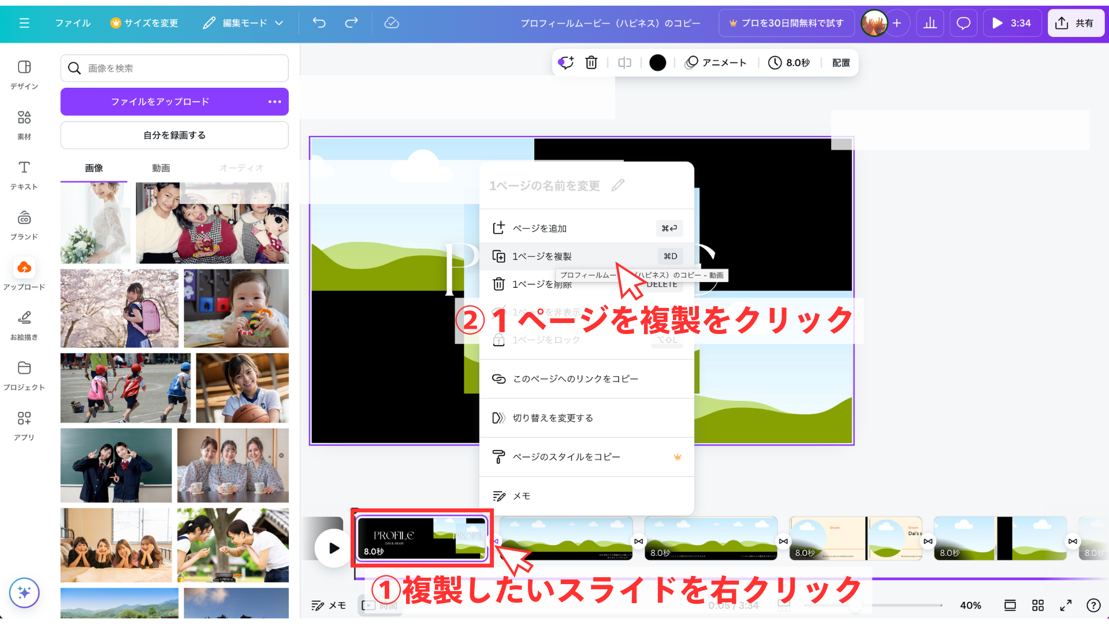Select the Groom timeline slide thumbnail

coord(855,538)
